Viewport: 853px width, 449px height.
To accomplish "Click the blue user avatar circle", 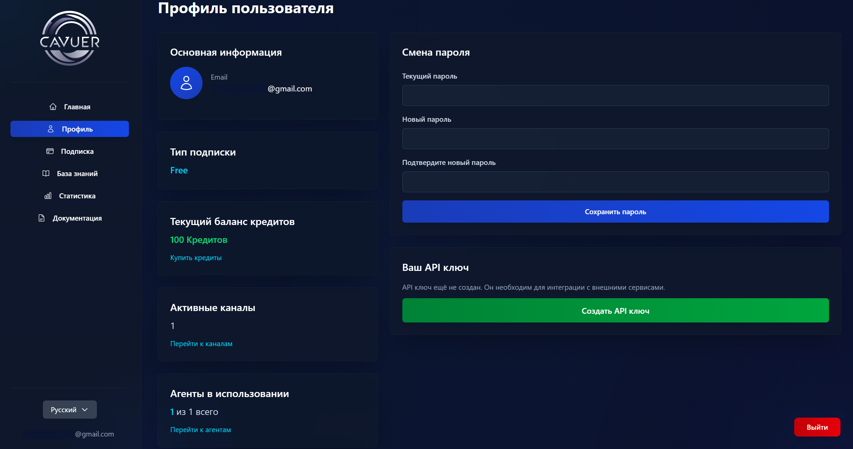I will point(186,83).
